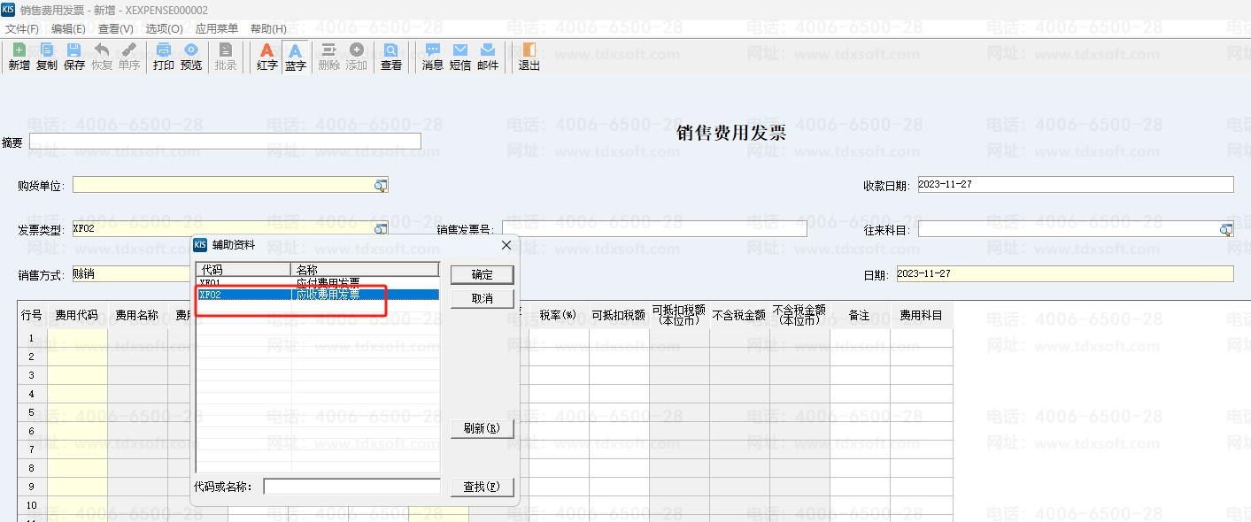Open the 消息 message icon
Viewport: 1251px width, 522px height.
[432, 57]
